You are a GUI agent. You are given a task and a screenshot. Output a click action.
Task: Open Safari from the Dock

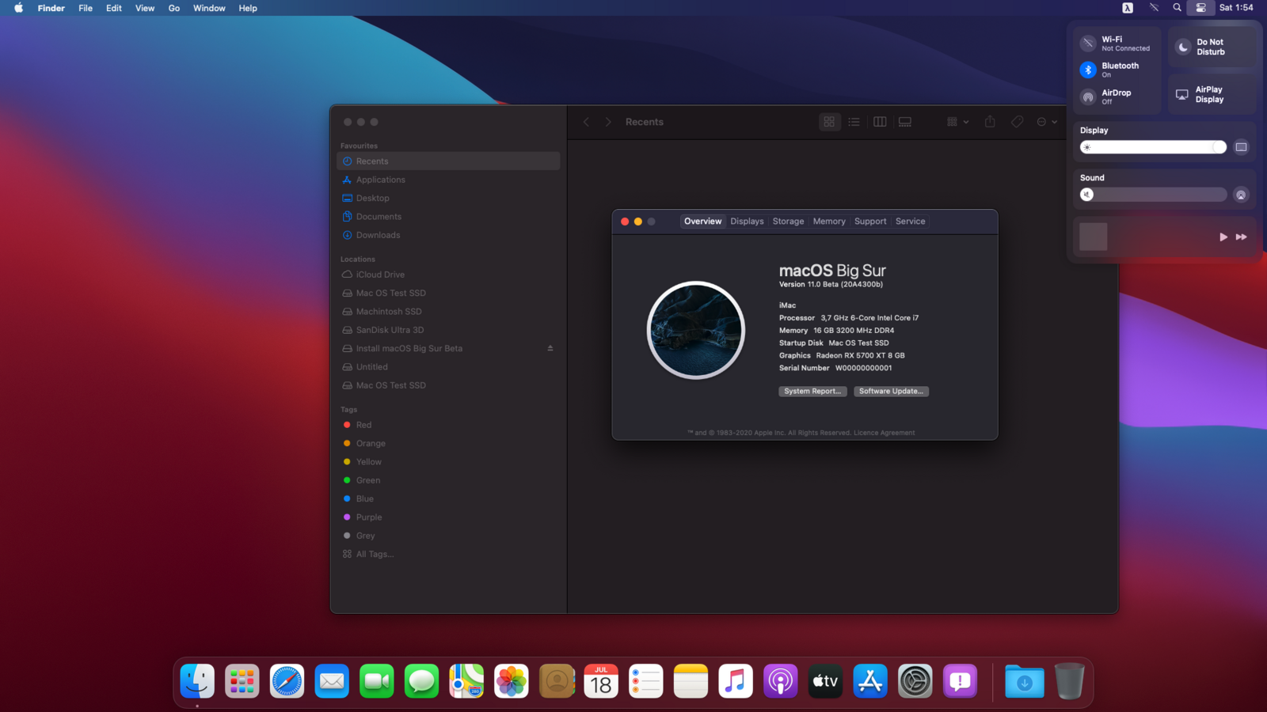click(287, 681)
